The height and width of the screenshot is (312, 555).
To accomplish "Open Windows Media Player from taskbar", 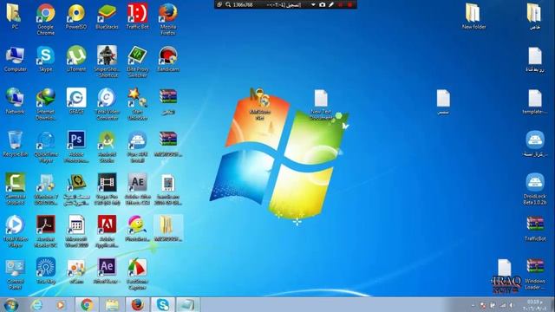I will 61,304.
